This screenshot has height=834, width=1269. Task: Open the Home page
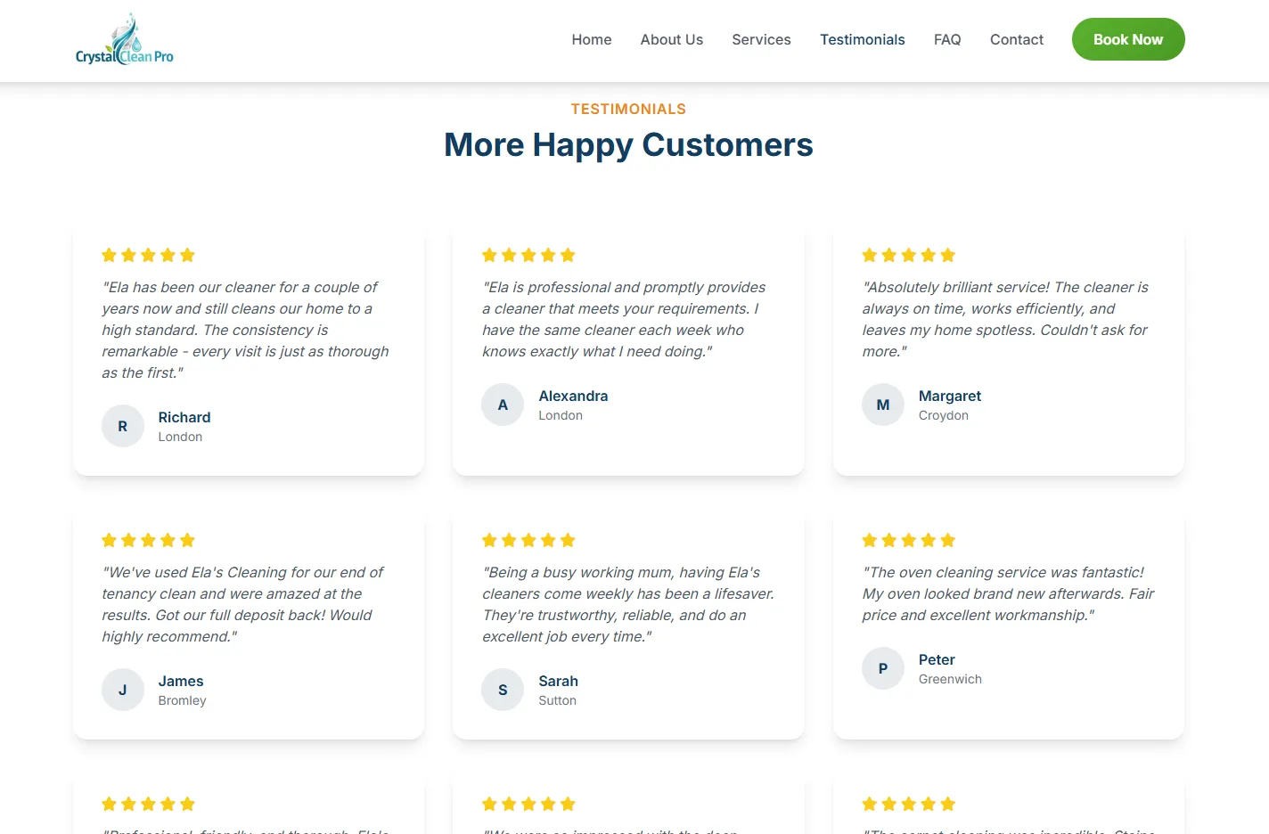click(x=591, y=39)
